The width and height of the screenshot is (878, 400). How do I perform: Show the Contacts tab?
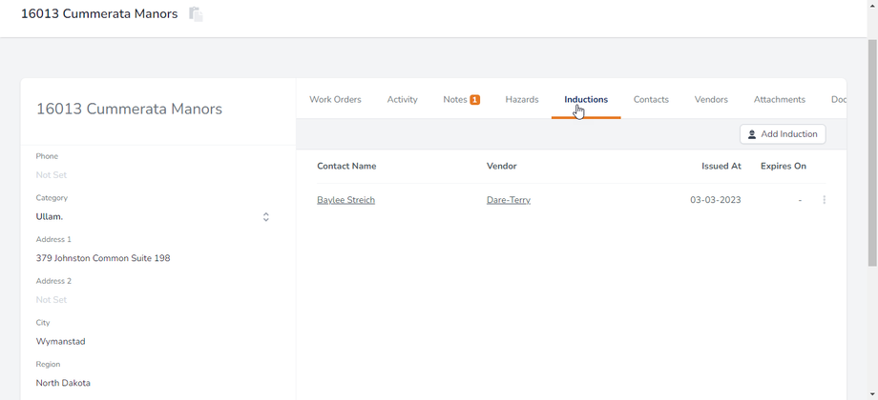pyautogui.click(x=651, y=99)
